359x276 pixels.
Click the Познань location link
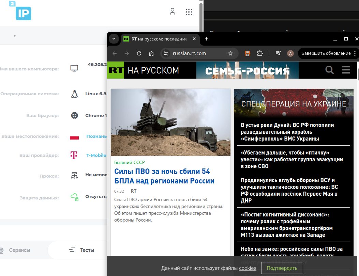96,136
